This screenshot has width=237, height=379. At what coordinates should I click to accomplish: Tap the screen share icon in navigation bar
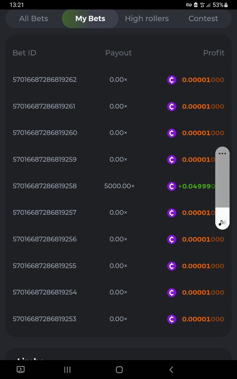click(x=21, y=370)
